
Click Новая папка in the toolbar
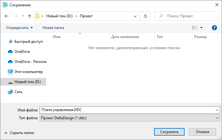(x=53, y=28)
